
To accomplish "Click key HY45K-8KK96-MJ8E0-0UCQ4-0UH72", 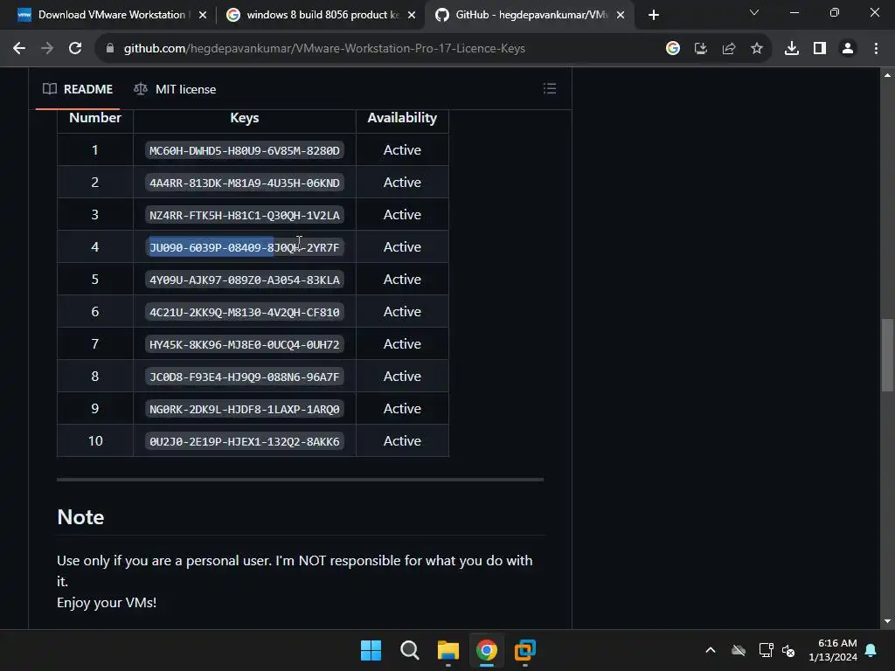I will coord(245,344).
